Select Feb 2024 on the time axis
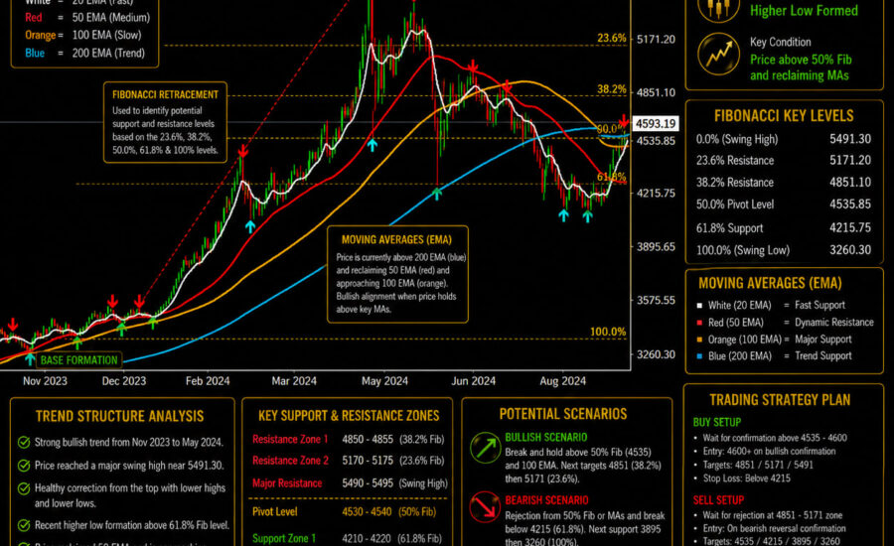 coord(208,381)
